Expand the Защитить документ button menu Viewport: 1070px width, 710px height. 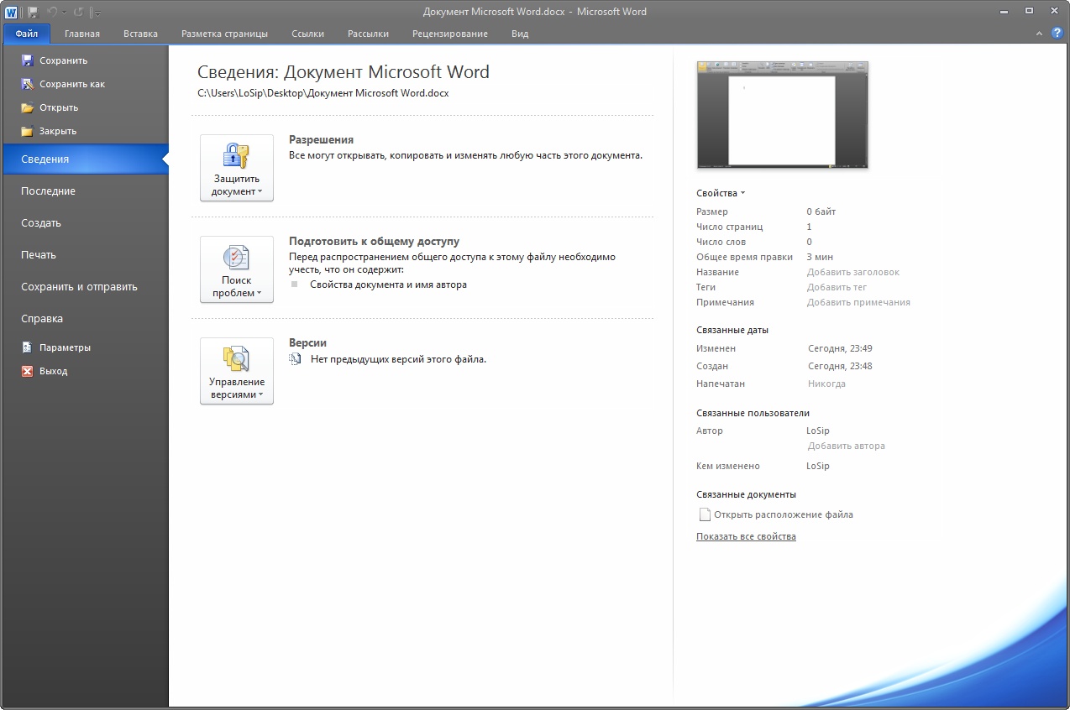pyautogui.click(x=237, y=168)
